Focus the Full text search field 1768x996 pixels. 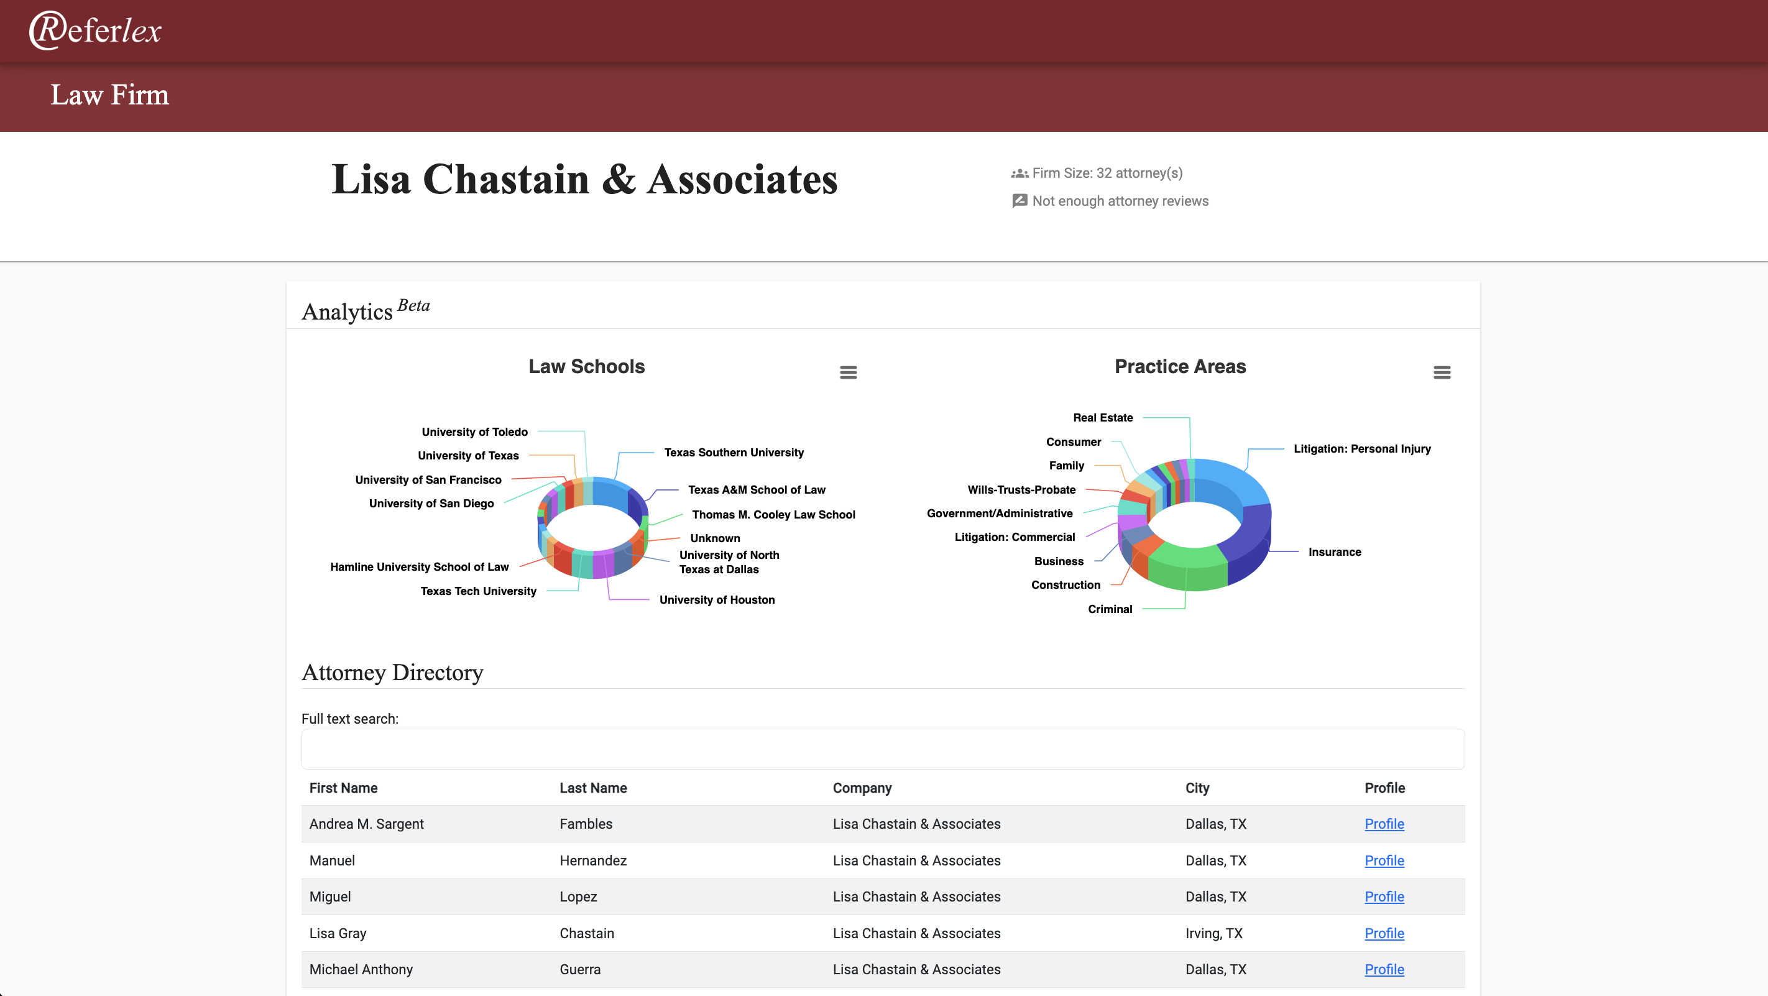[883, 749]
